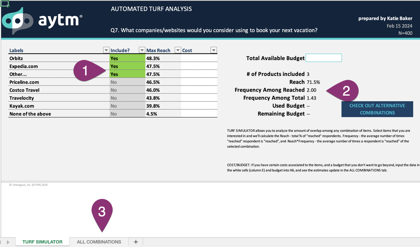Viewport: 420px width, 247px height.
Task: Click the Frequency Among Reached value 2.00
Action: (x=311, y=90)
